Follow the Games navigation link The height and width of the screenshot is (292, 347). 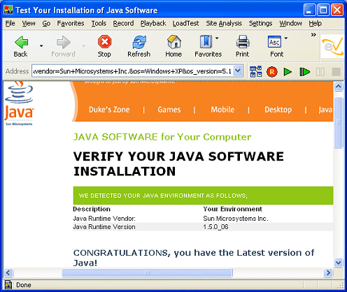[169, 110]
